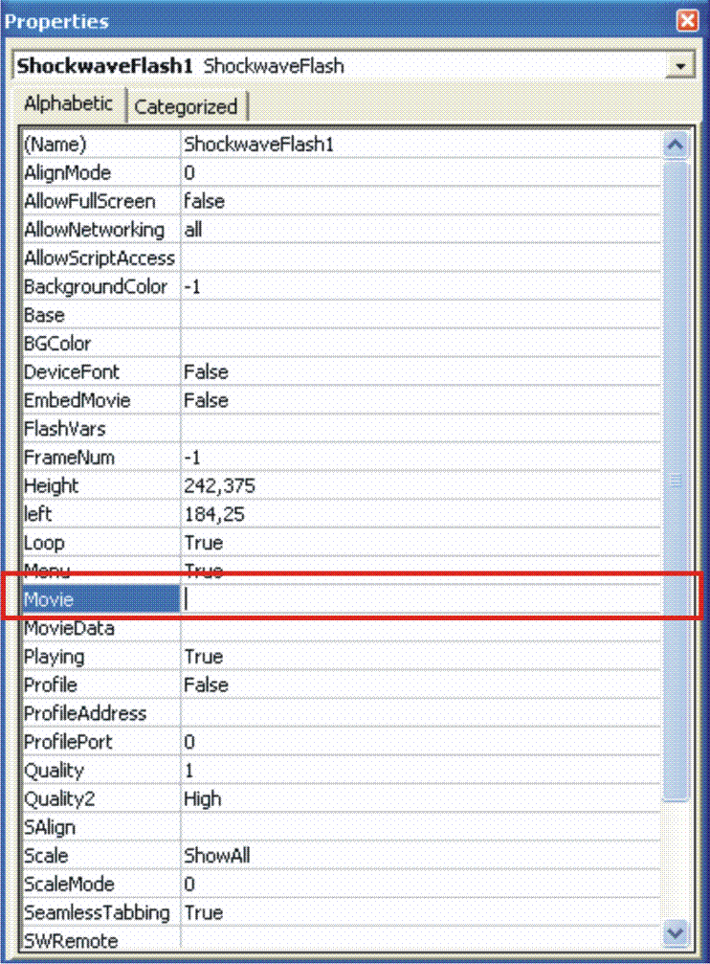Select the SAlign property
The height and width of the screenshot is (964, 710).
click(100, 827)
